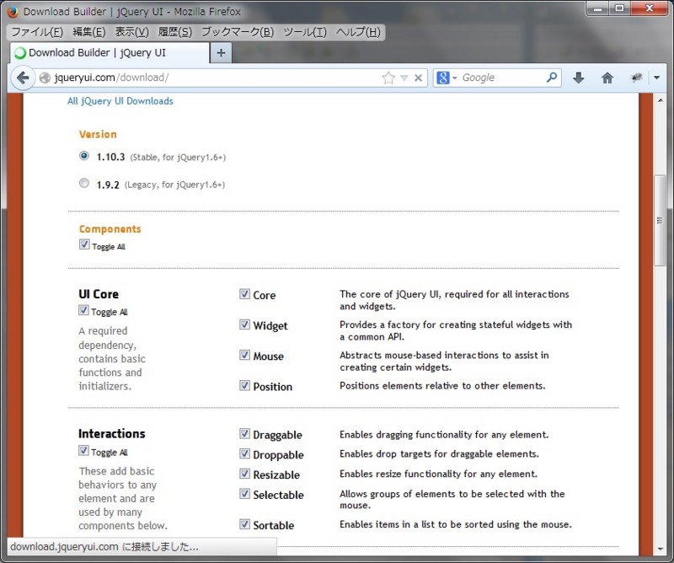Click the Components heading text
674x563 pixels.
click(110, 229)
